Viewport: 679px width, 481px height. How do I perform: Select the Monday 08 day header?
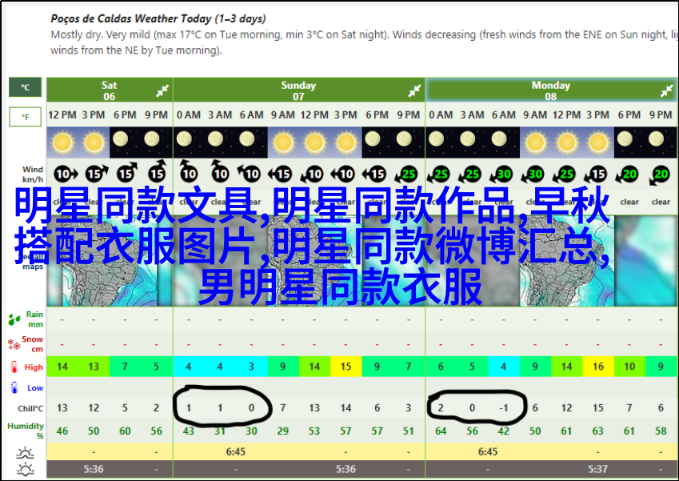[x=550, y=90]
